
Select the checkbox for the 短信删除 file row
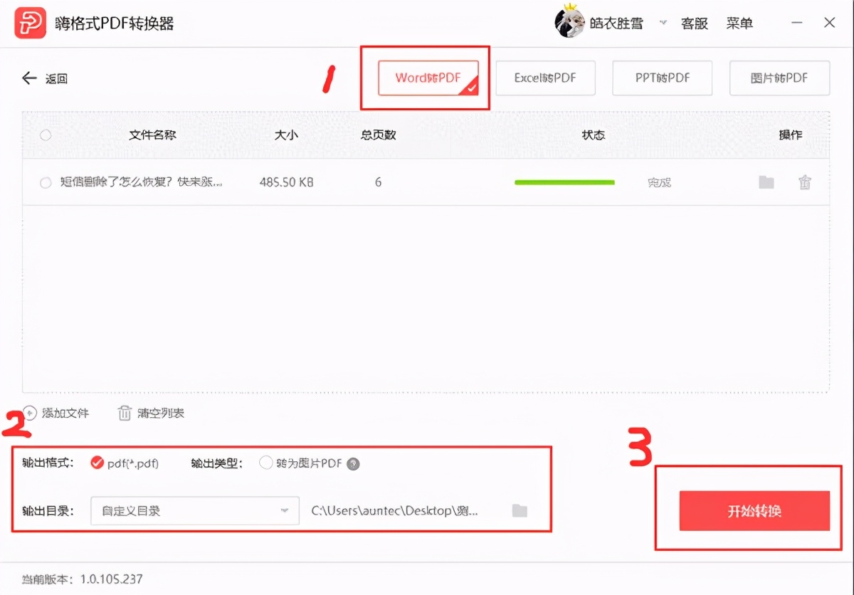(46, 182)
